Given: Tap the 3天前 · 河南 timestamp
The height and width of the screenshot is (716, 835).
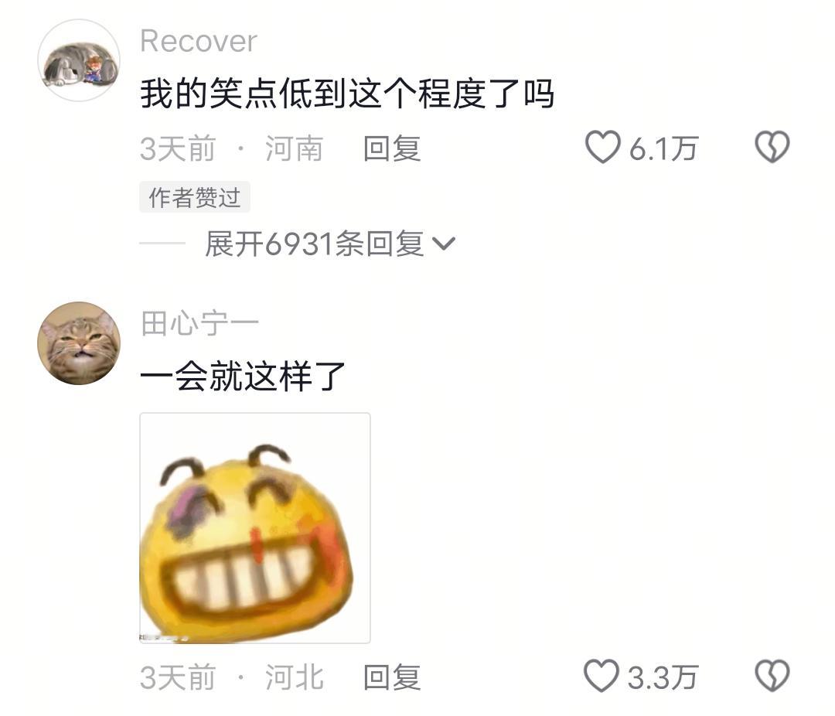Looking at the screenshot, I should pyautogui.click(x=232, y=148).
